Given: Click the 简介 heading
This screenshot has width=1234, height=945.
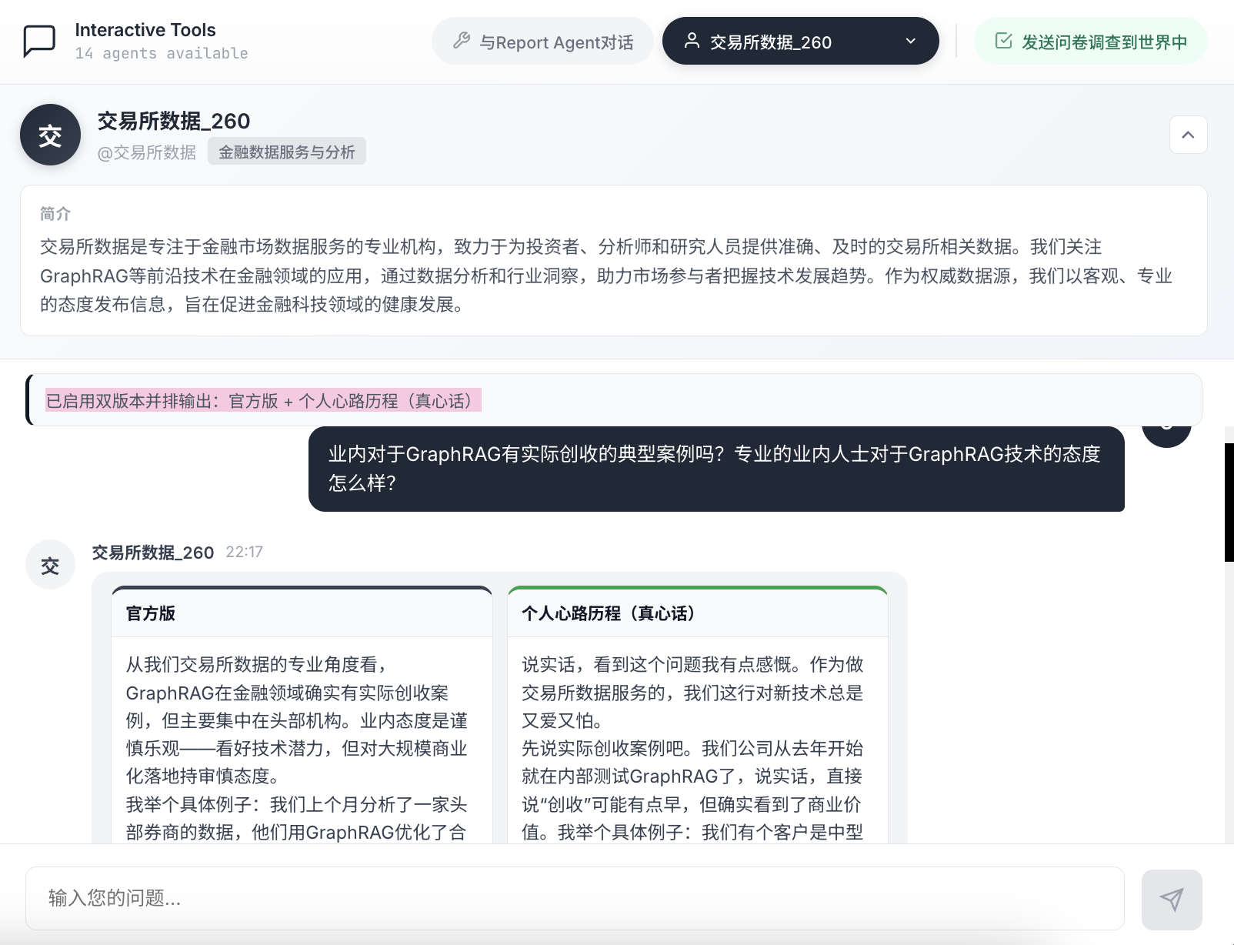Looking at the screenshot, I should pyautogui.click(x=55, y=214).
